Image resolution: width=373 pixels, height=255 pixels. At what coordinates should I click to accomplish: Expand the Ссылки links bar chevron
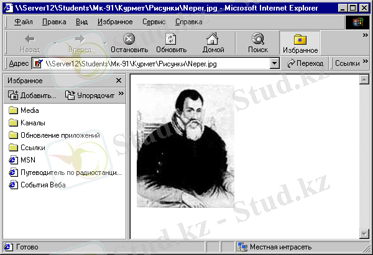(x=365, y=61)
